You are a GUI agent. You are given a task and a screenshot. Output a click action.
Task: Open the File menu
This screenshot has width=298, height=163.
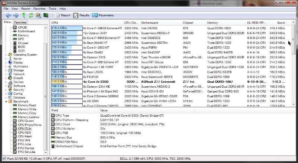coord(6,9)
